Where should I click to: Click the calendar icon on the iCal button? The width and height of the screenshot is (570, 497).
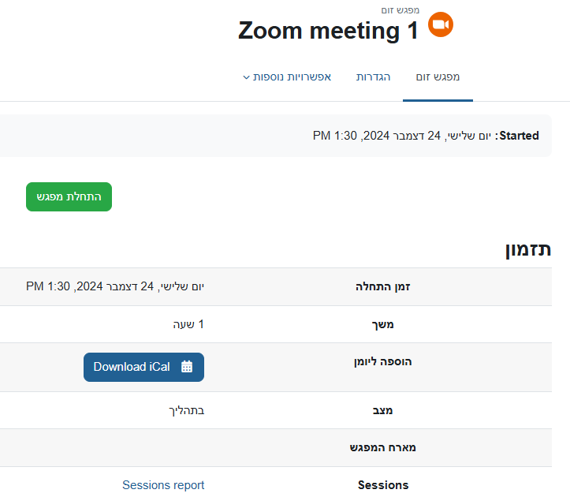[187, 367]
